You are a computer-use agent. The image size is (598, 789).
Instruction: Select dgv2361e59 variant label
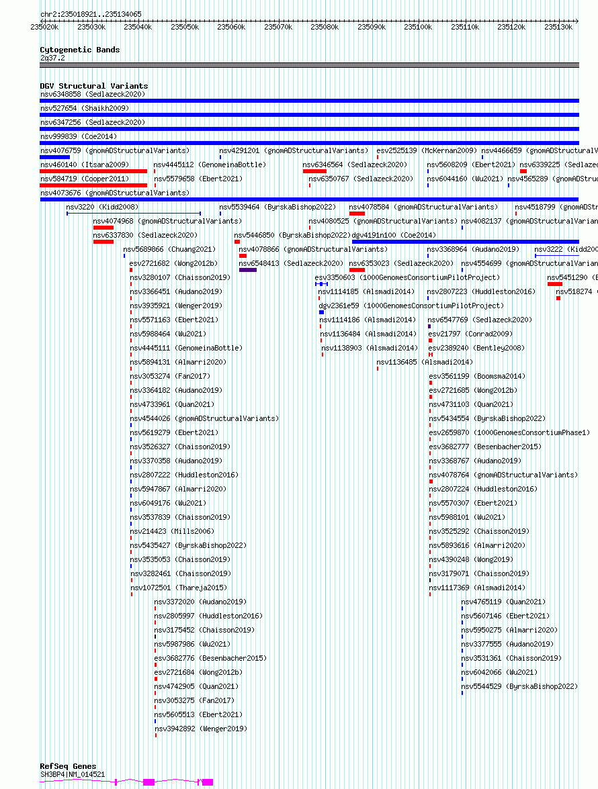point(411,306)
